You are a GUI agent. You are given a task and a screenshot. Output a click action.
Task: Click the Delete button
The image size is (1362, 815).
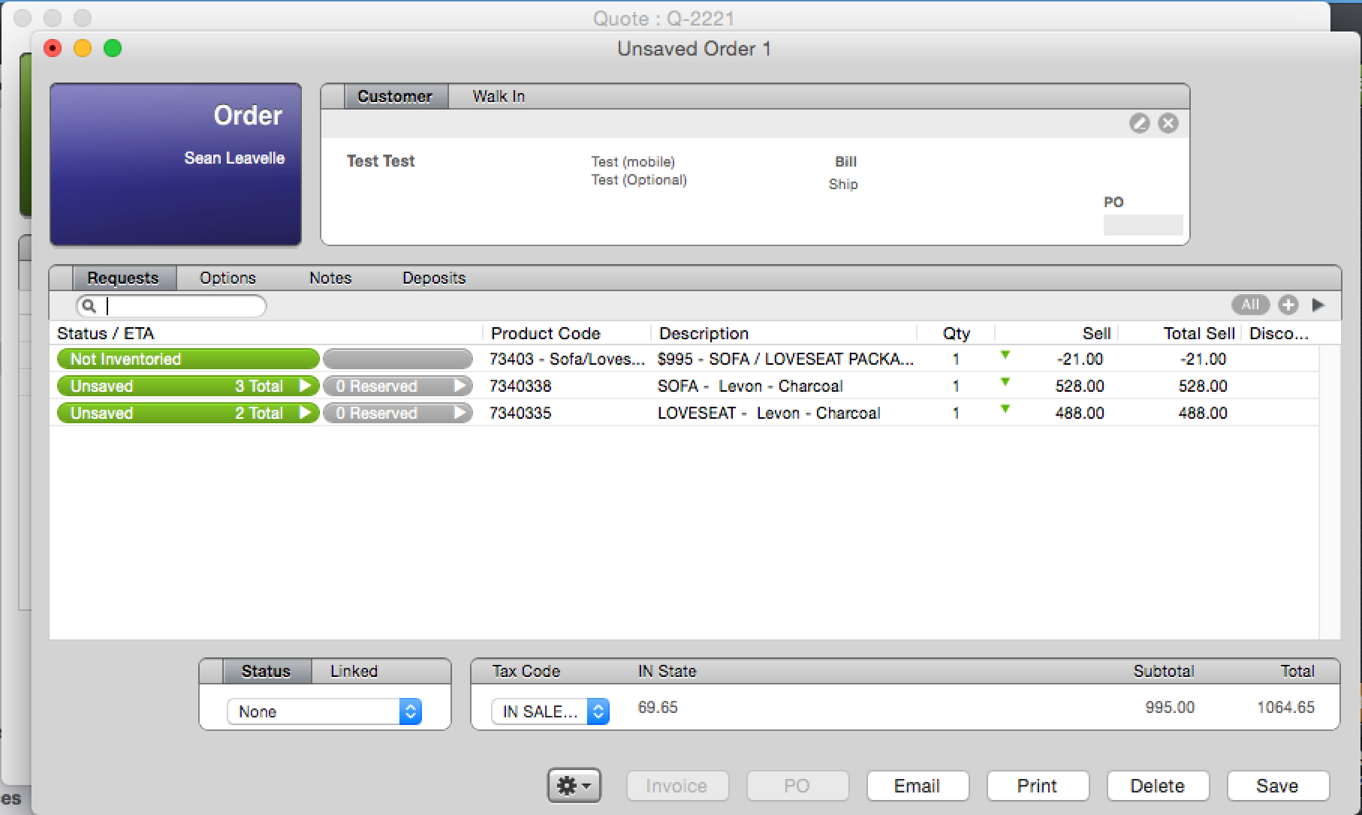click(x=1158, y=786)
